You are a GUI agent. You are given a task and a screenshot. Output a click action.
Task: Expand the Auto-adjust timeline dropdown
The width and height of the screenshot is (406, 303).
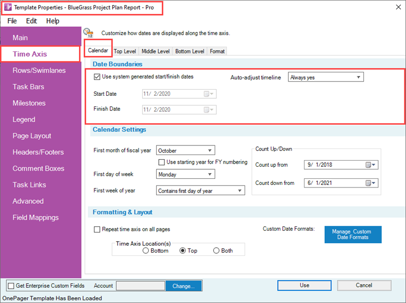click(326, 77)
